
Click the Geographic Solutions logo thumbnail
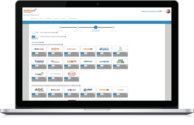[104, 49]
